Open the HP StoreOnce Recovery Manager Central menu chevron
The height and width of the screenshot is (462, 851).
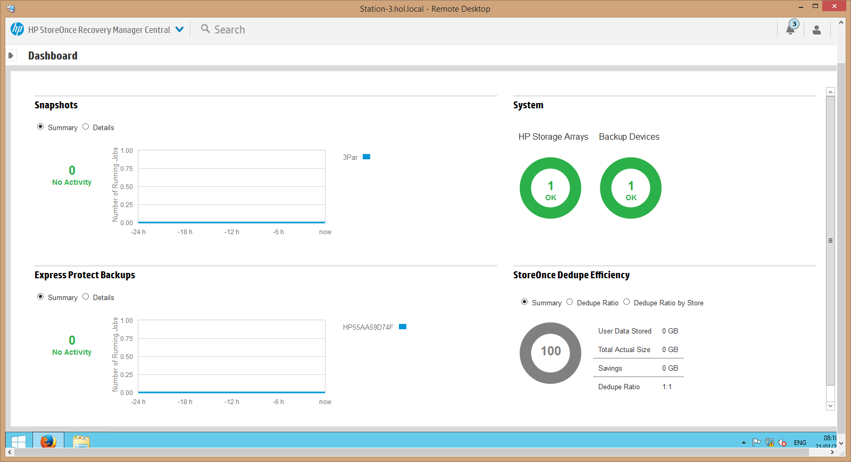180,29
